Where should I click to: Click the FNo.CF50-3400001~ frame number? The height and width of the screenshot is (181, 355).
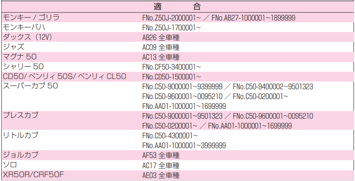(x=171, y=67)
